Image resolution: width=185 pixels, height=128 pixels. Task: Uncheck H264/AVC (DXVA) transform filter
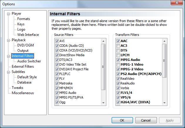(118, 102)
